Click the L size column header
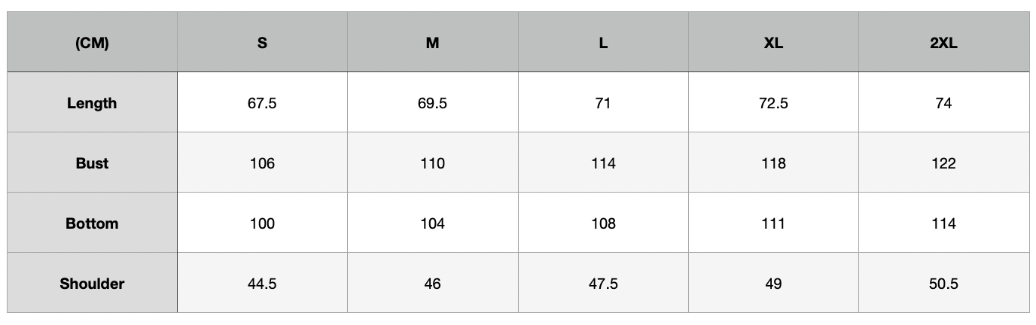This screenshot has width=1036, height=325. coord(603,43)
